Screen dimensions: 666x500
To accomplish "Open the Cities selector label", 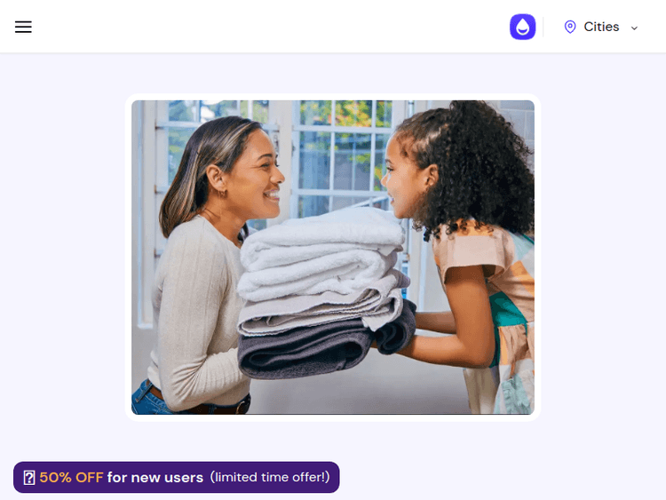I will [601, 27].
